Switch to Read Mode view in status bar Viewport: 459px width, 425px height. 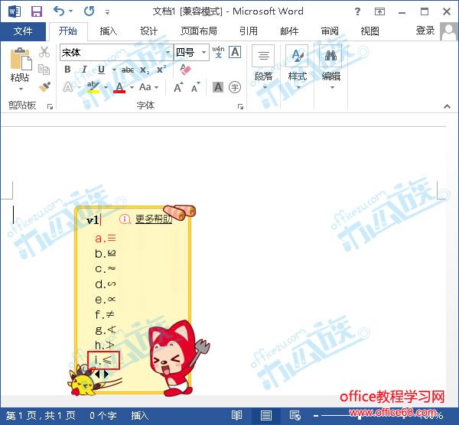(x=236, y=415)
